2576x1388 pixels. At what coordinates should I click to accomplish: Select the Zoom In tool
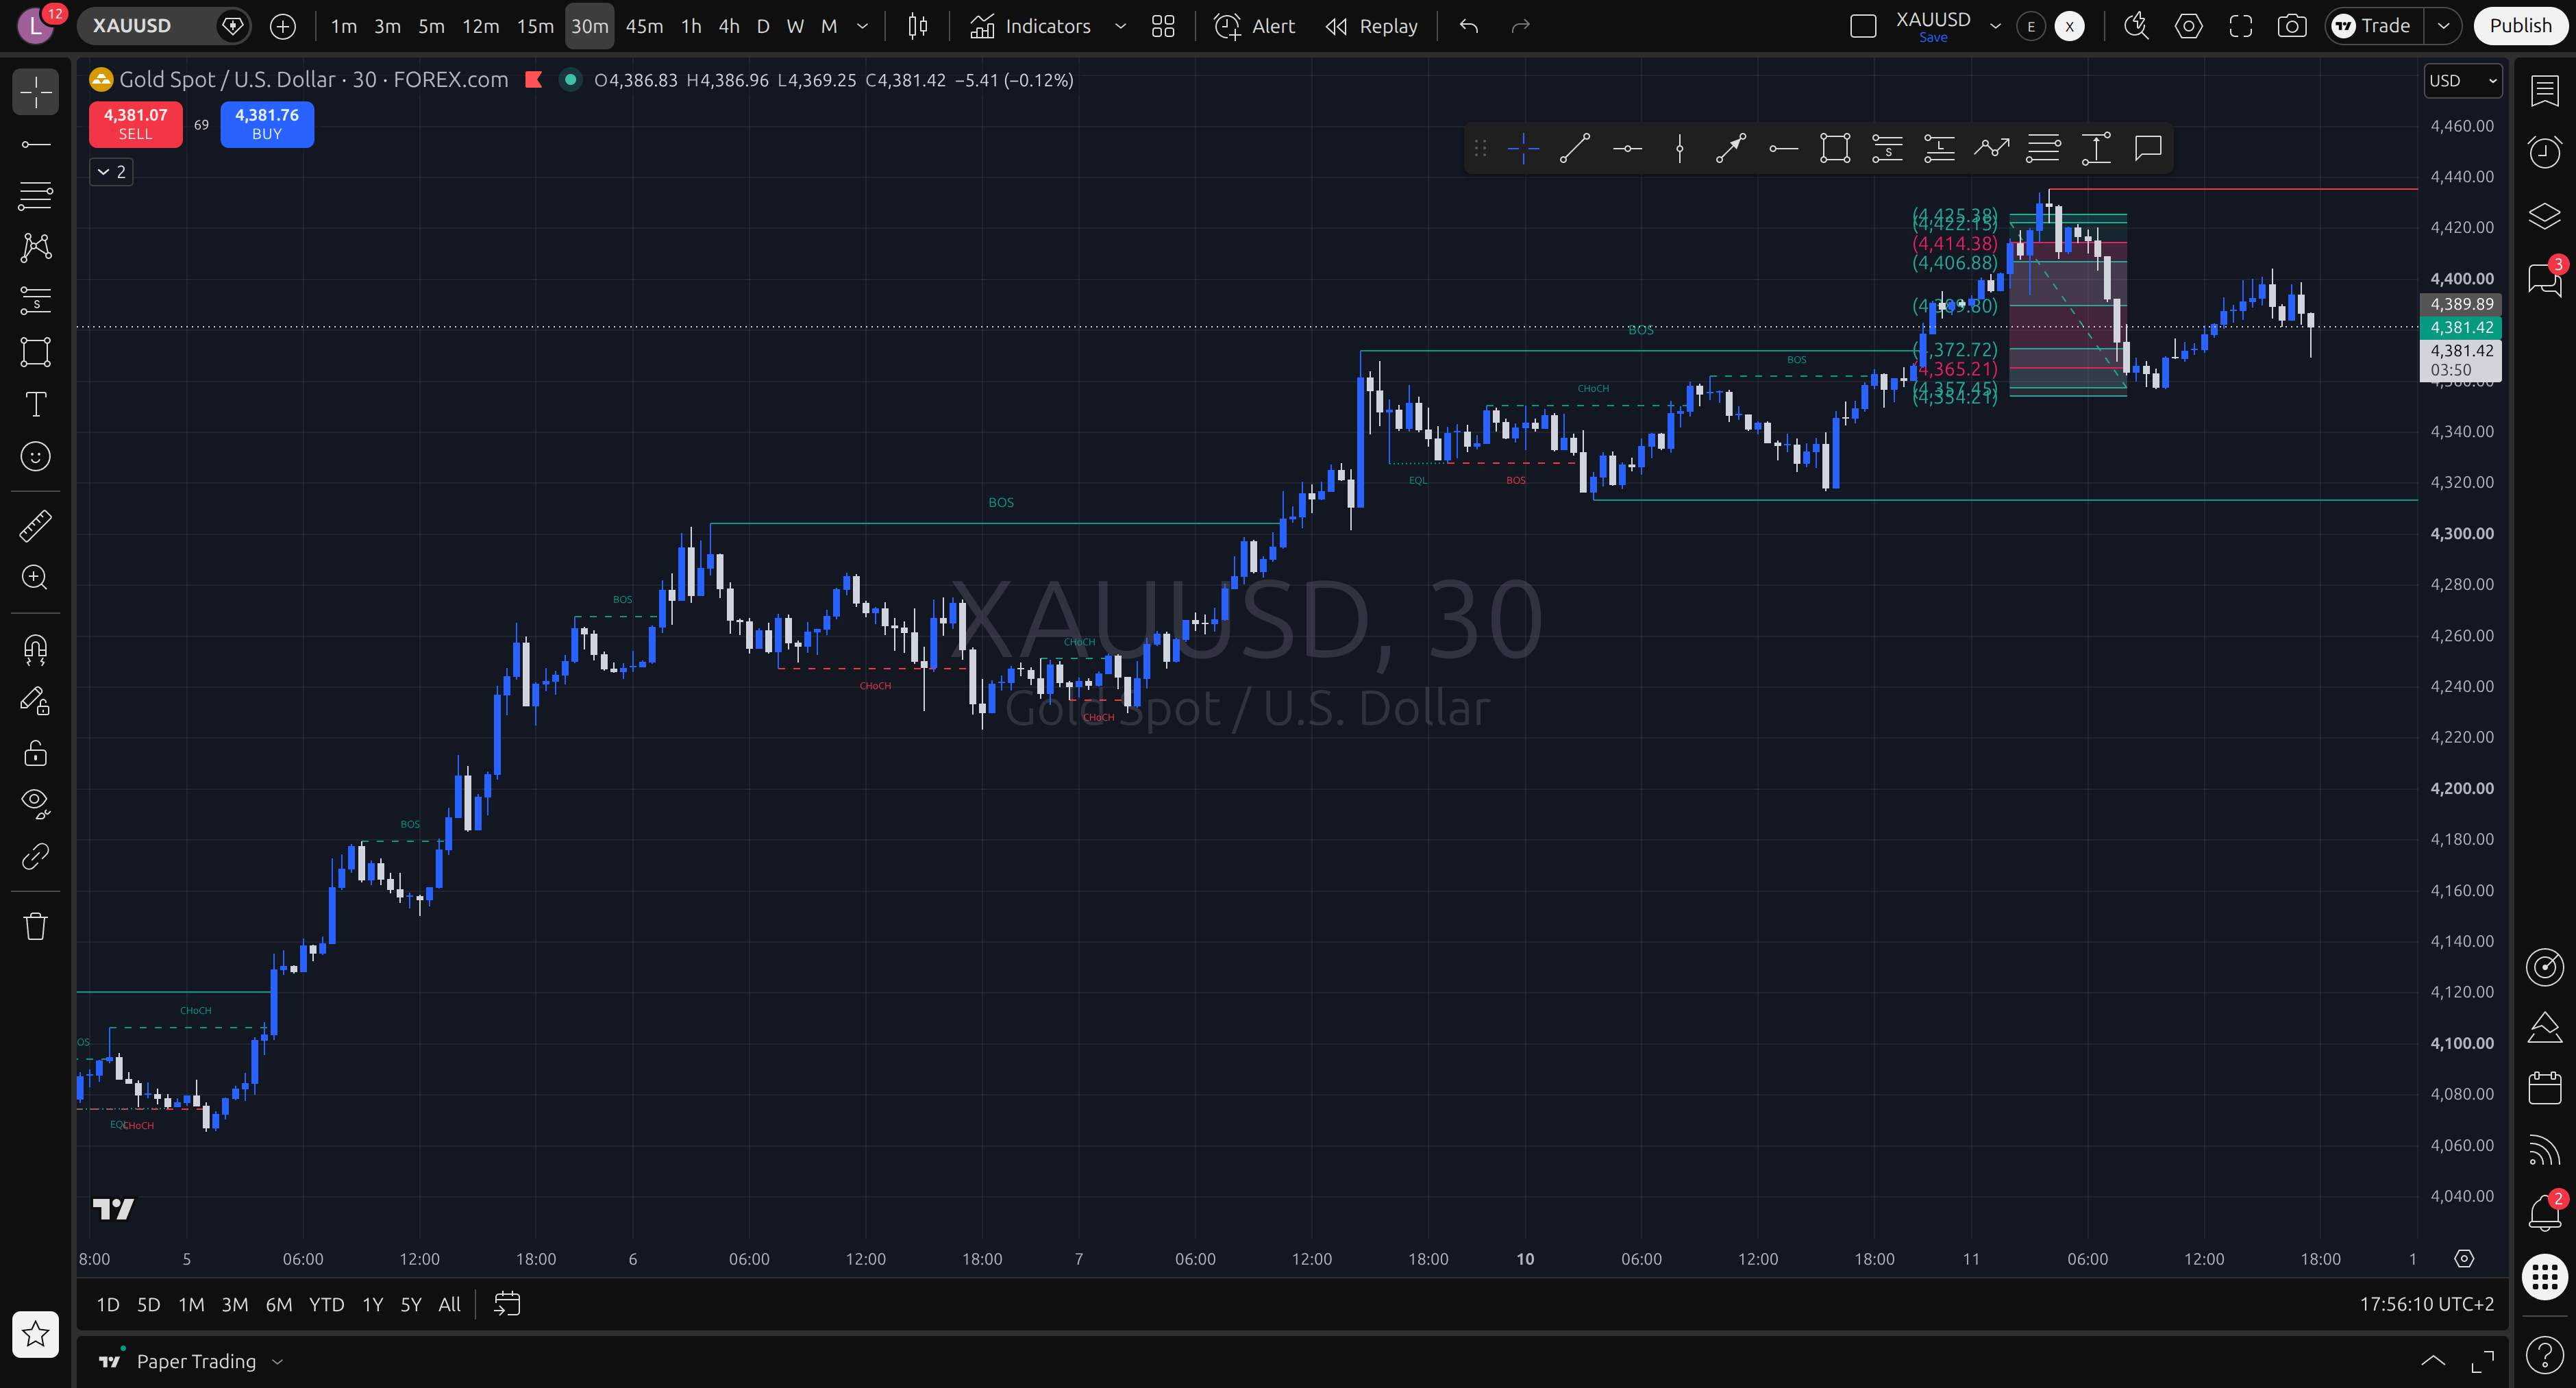pos(36,577)
